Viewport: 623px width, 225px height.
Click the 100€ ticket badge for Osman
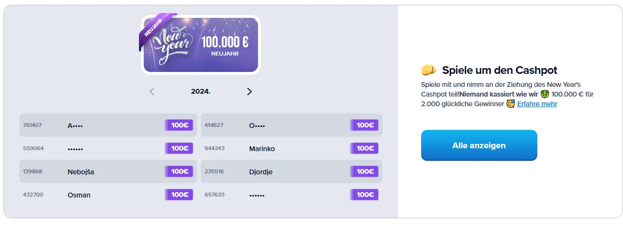(179, 195)
